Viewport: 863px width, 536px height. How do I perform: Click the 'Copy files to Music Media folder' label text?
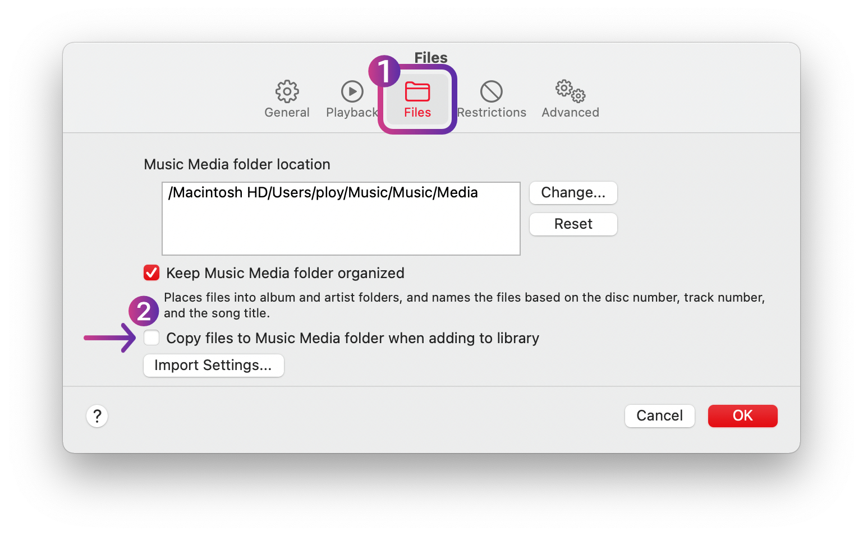tap(352, 338)
